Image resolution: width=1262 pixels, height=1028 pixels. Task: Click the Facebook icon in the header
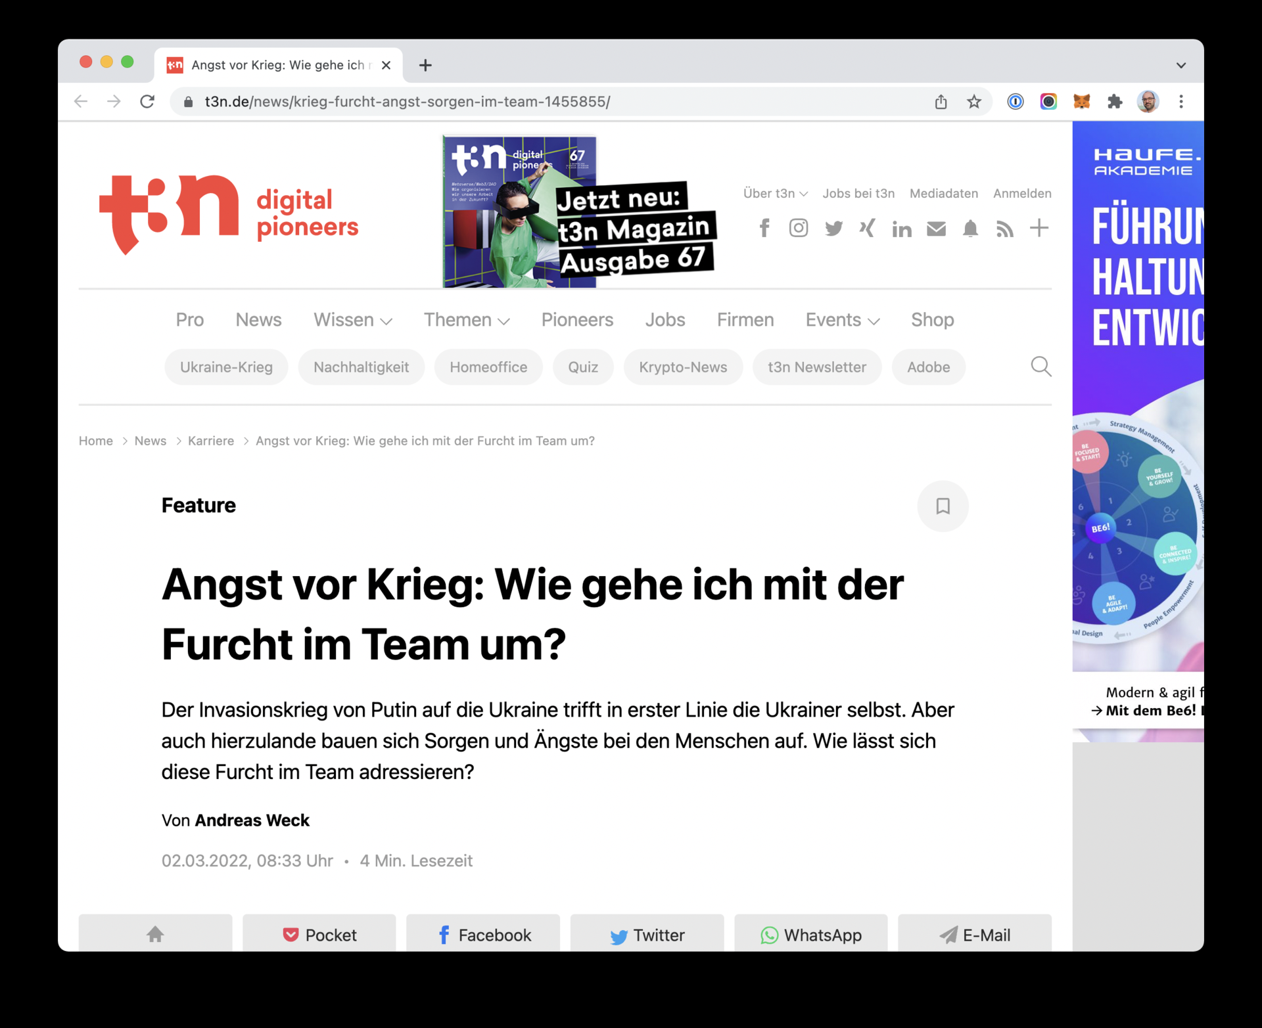click(764, 228)
